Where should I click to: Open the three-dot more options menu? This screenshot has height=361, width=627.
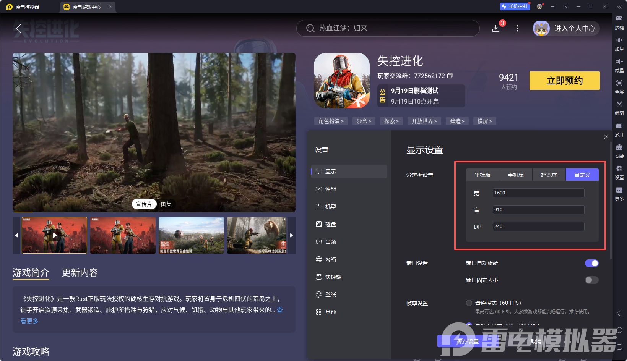point(517,28)
